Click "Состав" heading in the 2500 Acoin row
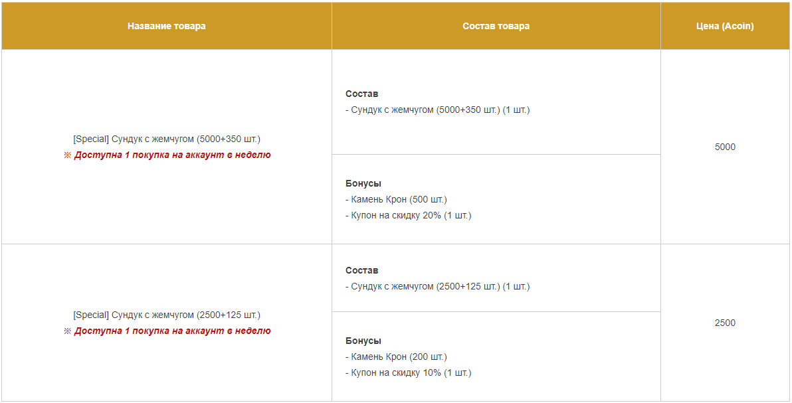This screenshot has height=403, width=792. pyautogui.click(x=361, y=271)
